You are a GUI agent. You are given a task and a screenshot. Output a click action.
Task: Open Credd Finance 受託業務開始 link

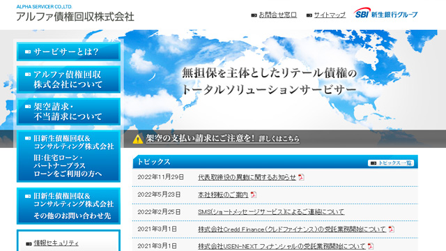coord(292,229)
